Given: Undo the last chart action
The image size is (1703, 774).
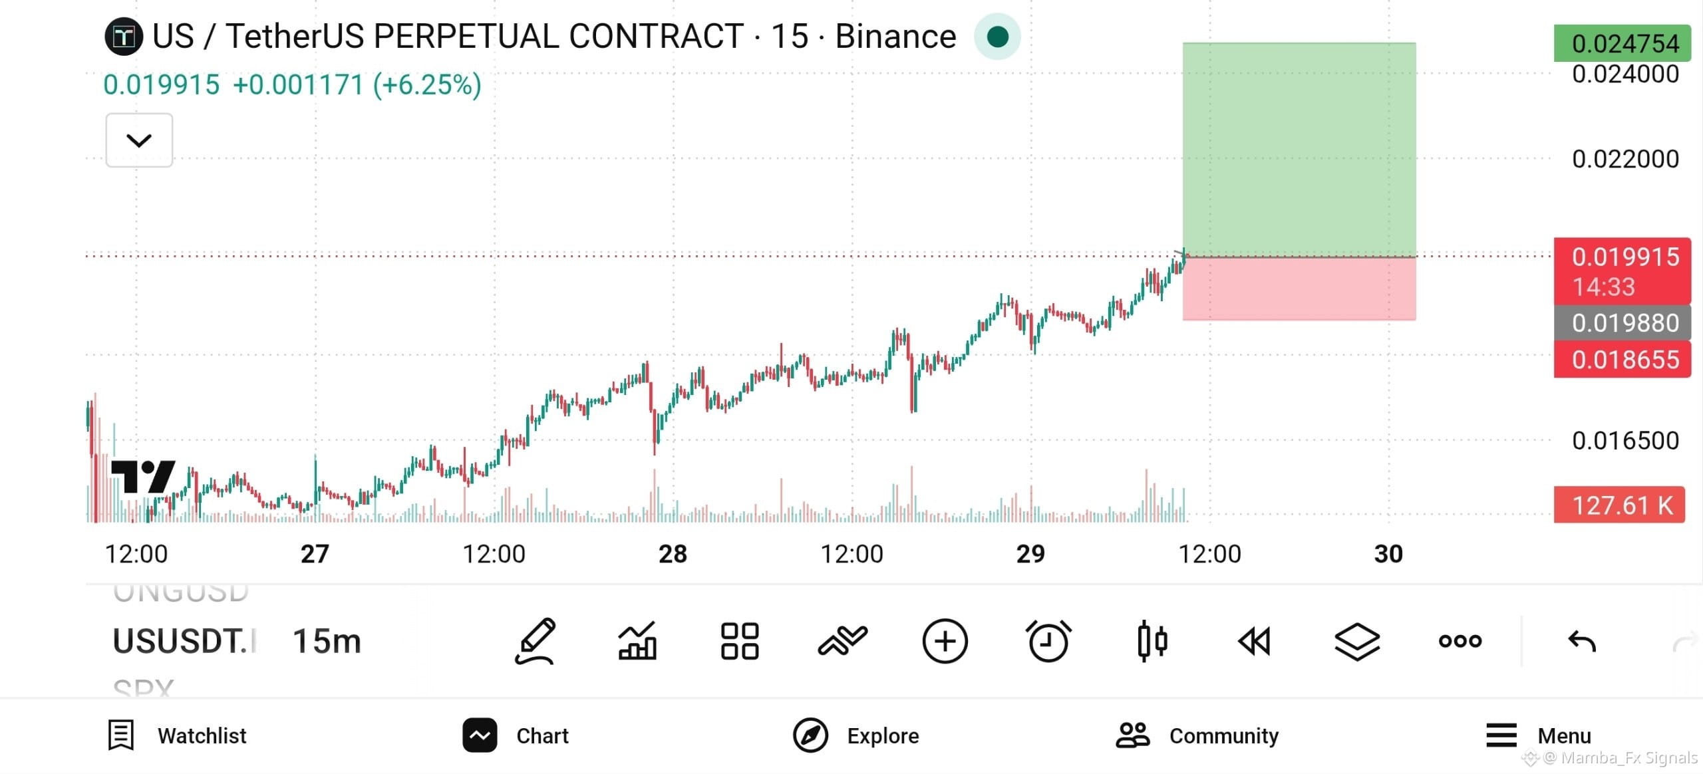Looking at the screenshot, I should click(1582, 642).
